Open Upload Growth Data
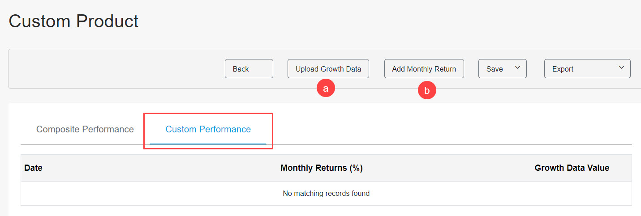Viewport: 641px width, 216px height. click(328, 69)
